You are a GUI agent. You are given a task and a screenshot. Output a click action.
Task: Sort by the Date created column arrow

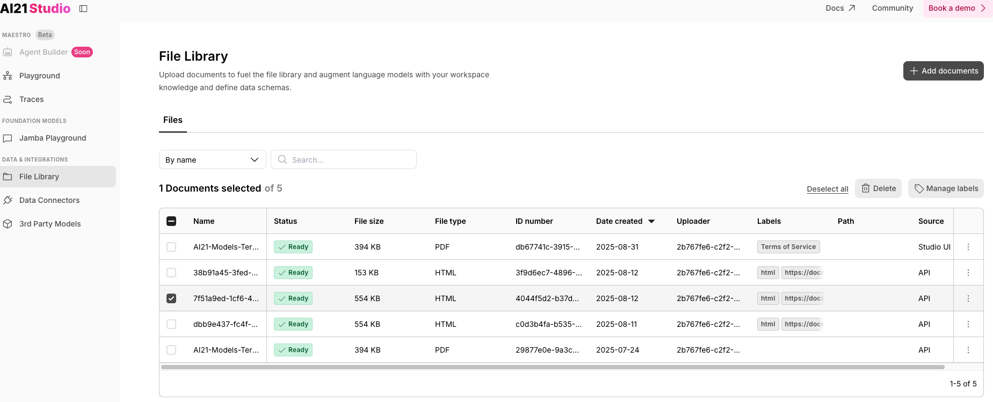[x=651, y=221]
